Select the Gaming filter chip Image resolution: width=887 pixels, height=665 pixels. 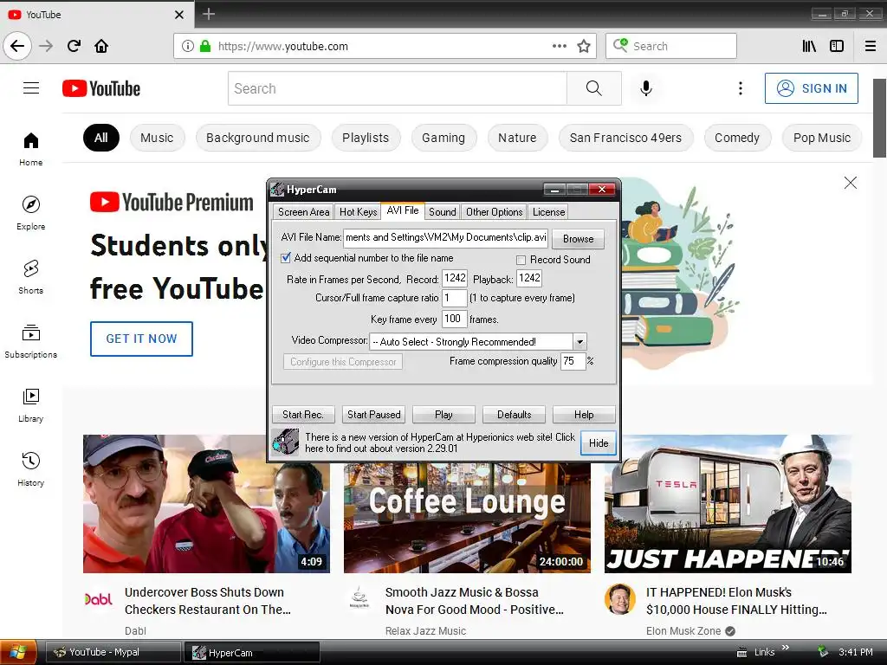tap(443, 138)
